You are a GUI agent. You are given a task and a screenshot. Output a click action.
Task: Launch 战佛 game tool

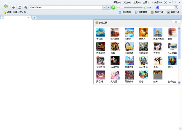point(158,75)
